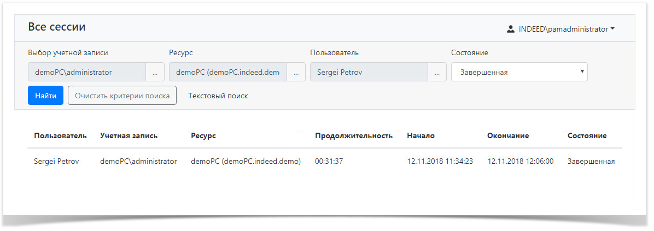This screenshot has width=654, height=231.
Task: Click the Sergei Petrov user field
Action: point(369,72)
